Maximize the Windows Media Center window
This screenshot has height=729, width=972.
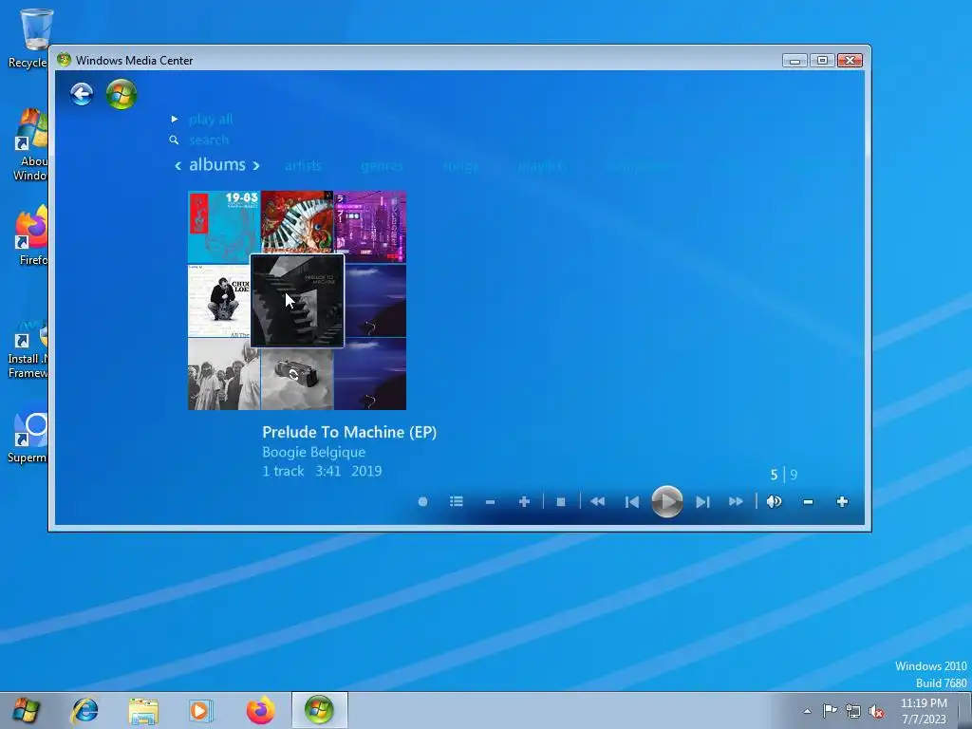click(823, 60)
